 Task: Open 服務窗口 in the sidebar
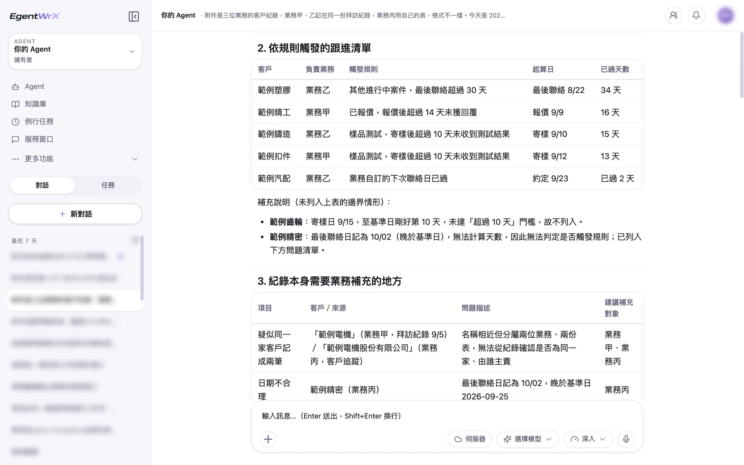coord(39,139)
